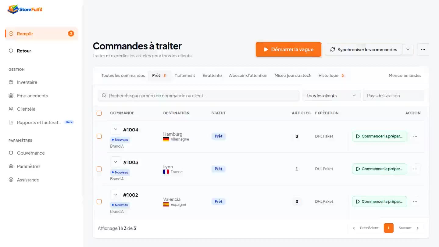The image size is (439, 247).
Task: Select all orders with header checkbox
Action: point(99,113)
